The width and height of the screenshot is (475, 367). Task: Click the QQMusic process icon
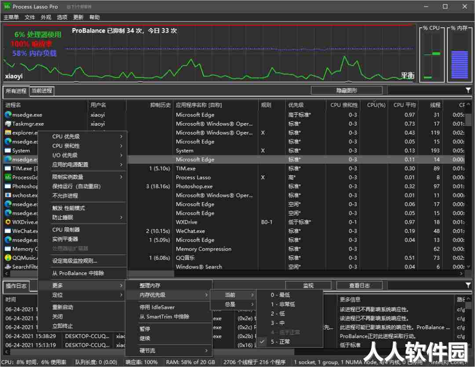click(x=8, y=258)
